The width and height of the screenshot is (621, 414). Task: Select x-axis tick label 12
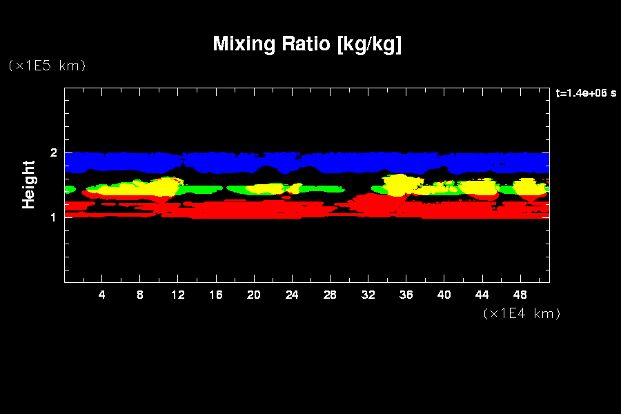coord(178,295)
